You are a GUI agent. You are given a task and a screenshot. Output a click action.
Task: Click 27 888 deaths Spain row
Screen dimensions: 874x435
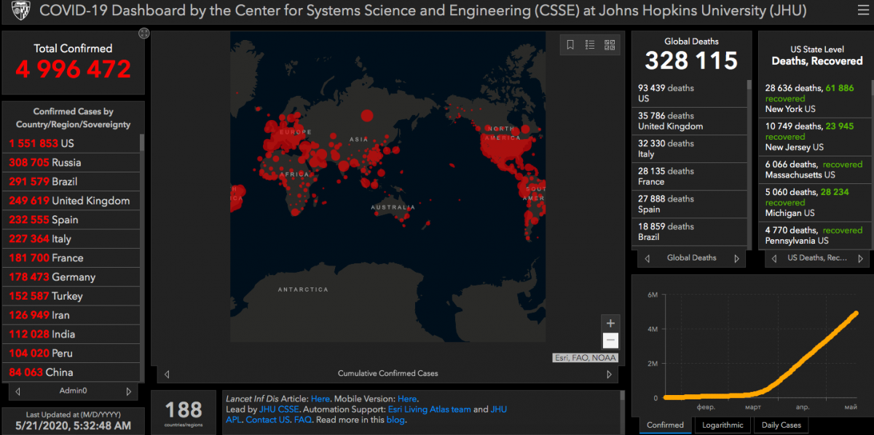click(x=689, y=204)
